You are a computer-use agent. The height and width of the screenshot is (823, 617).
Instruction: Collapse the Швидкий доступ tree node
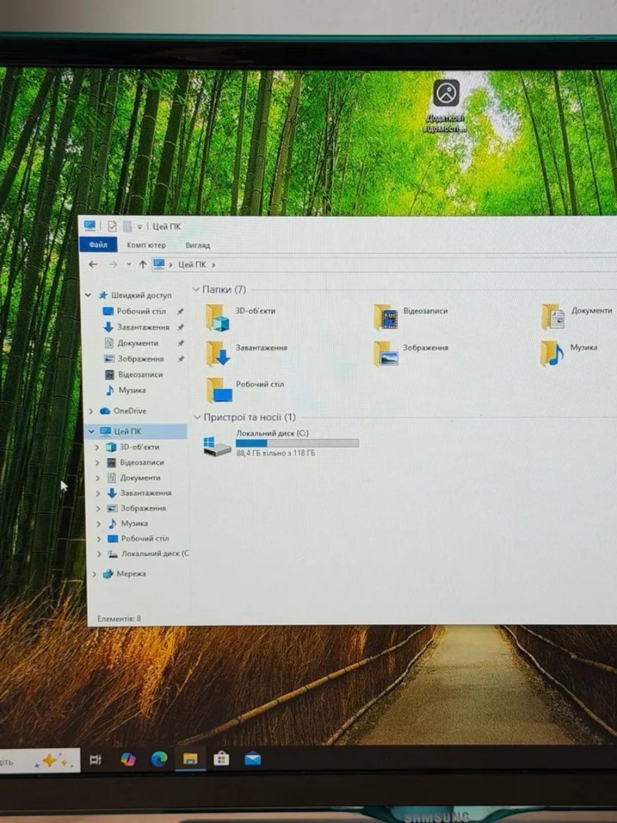(x=88, y=295)
